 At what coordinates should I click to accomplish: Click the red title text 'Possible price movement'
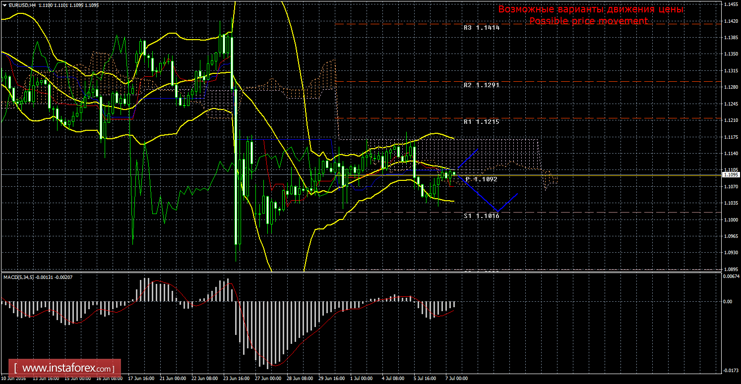point(588,21)
